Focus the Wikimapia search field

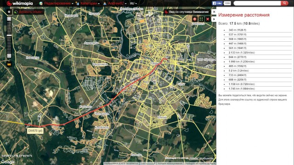coord(257,3)
